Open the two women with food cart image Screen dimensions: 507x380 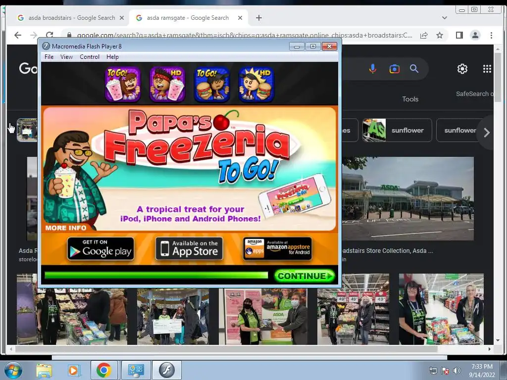pyautogui.click(x=441, y=309)
